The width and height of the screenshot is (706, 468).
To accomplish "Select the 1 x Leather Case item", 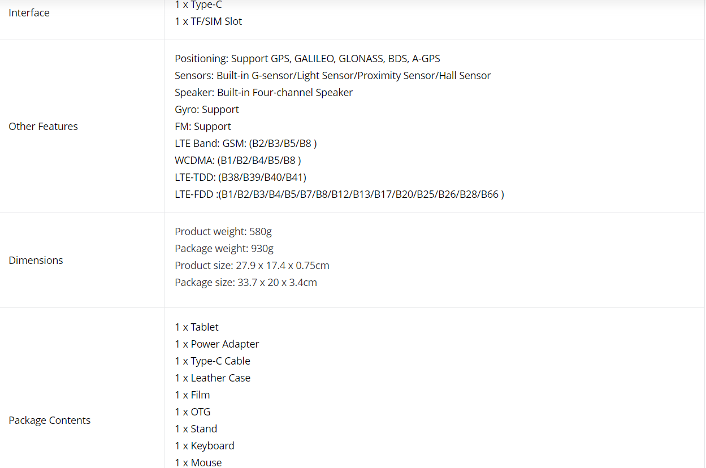I will [213, 378].
